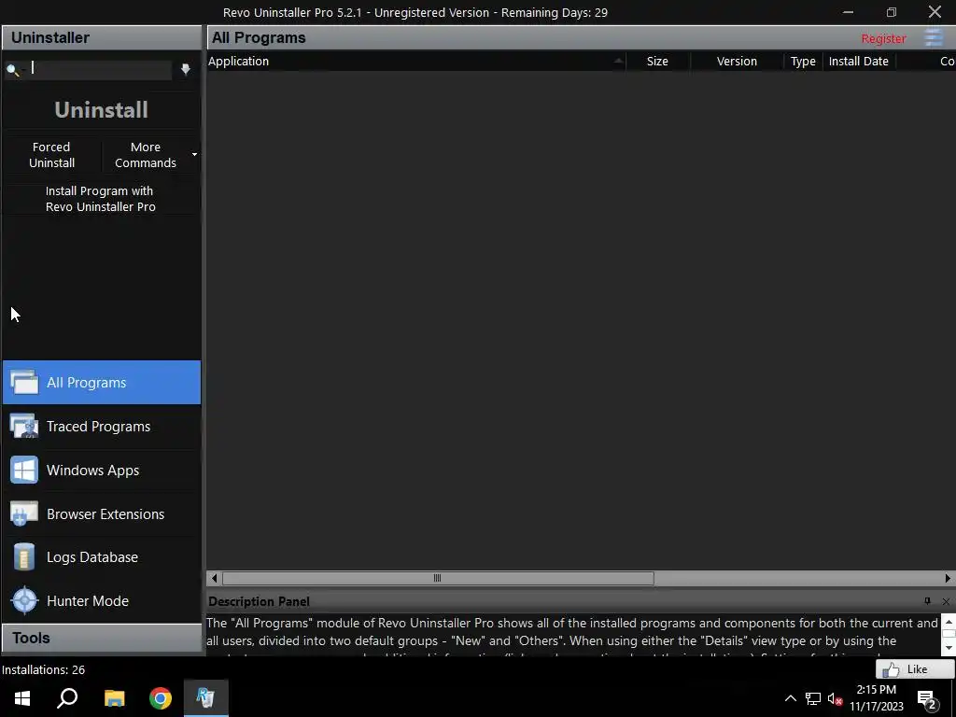Pin the Description Panel

pyautogui.click(x=927, y=601)
